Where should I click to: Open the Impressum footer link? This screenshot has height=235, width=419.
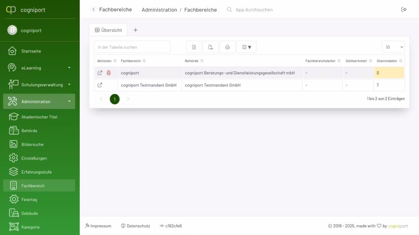[x=98, y=226]
